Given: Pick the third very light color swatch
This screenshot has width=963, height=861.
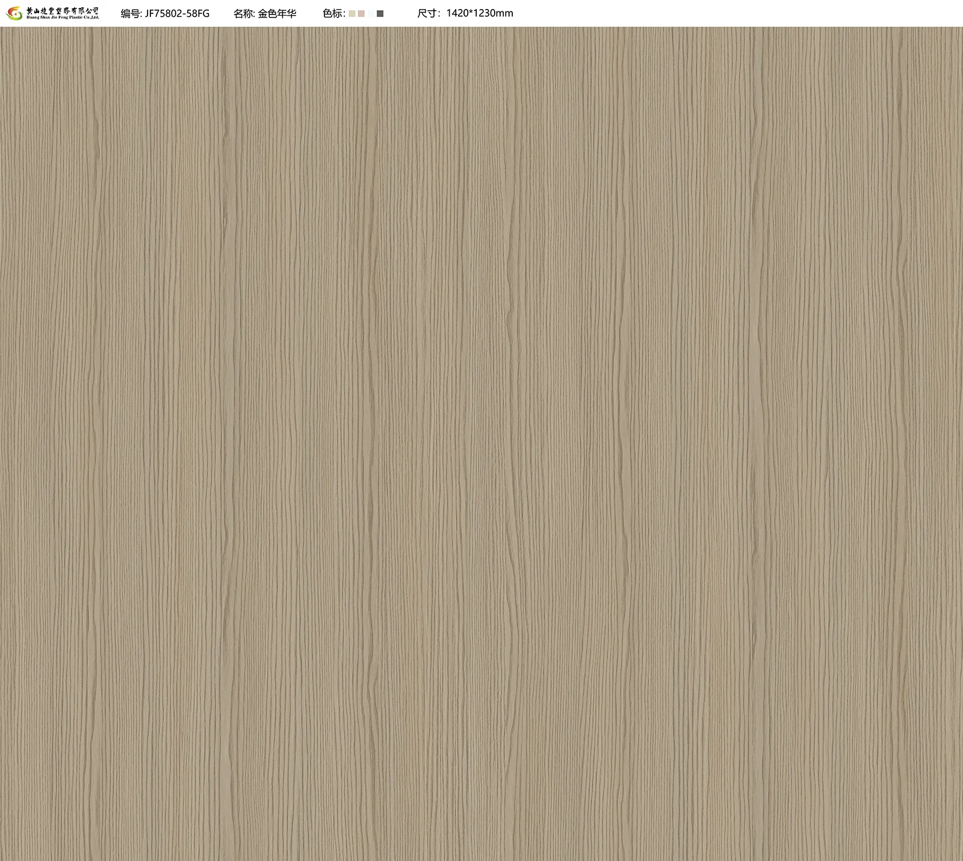Looking at the screenshot, I should click(370, 13).
